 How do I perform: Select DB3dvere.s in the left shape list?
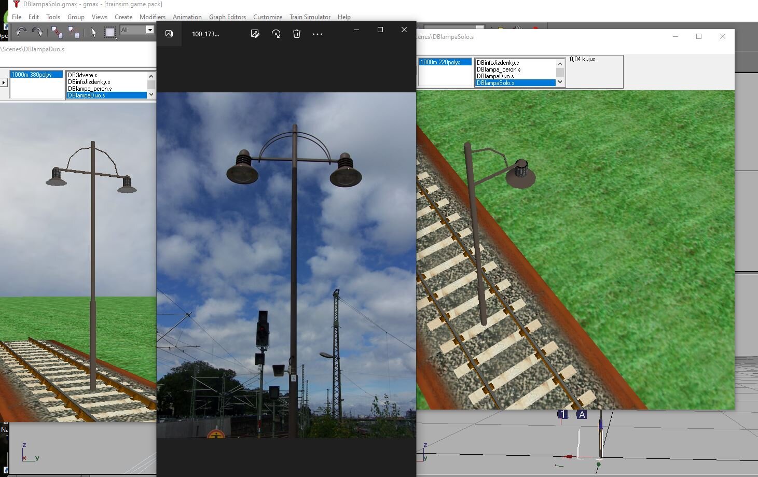pos(106,75)
